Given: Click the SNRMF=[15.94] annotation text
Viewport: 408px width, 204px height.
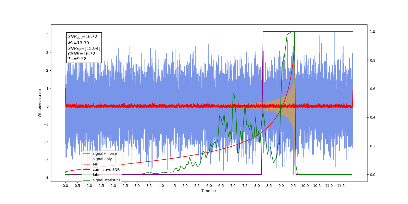Looking at the screenshot, I should pyautogui.click(x=84, y=48).
